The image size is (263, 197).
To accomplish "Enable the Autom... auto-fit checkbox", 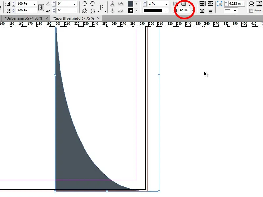I will click(x=251, y=11).
